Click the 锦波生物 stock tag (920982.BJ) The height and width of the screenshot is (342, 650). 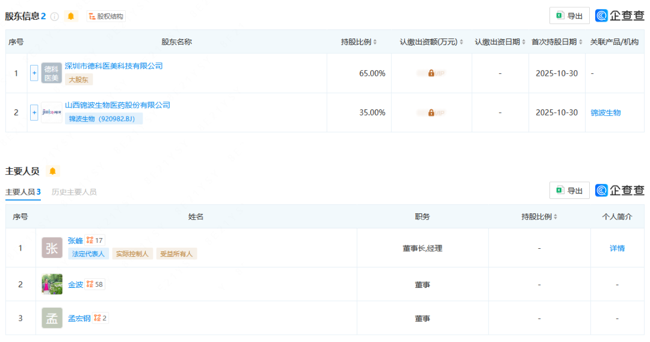click(x=104, y=118)
